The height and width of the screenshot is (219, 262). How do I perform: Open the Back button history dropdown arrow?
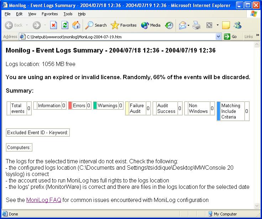click(x=26, y=25)
